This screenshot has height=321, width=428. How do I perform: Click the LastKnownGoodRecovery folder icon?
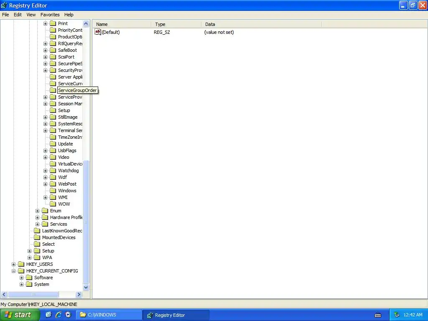37,231
